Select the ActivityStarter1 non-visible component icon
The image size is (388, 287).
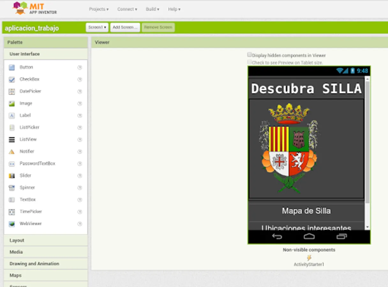(x=309, y=258)
